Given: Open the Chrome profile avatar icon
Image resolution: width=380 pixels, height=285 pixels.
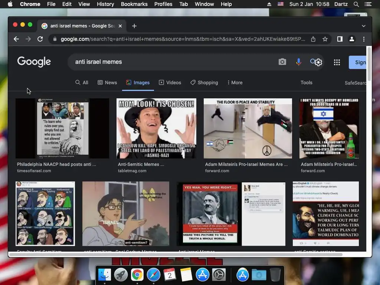Looking at the screenshot, I should click(352, 39).
